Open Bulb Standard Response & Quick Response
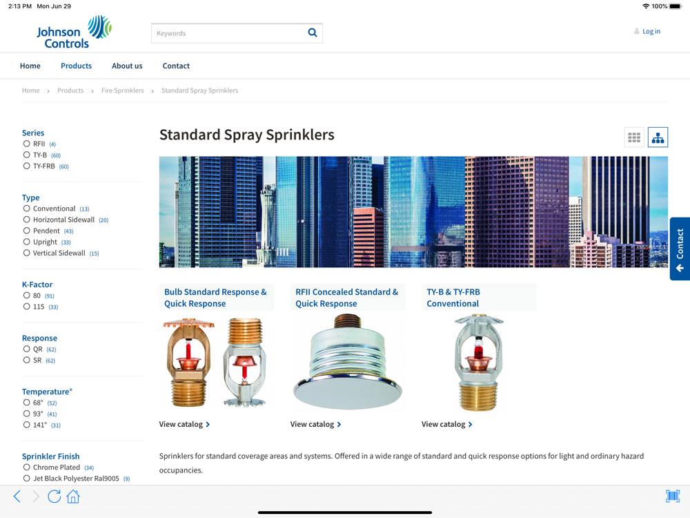The height and width of the screenshot is (518, 690). 215,298
